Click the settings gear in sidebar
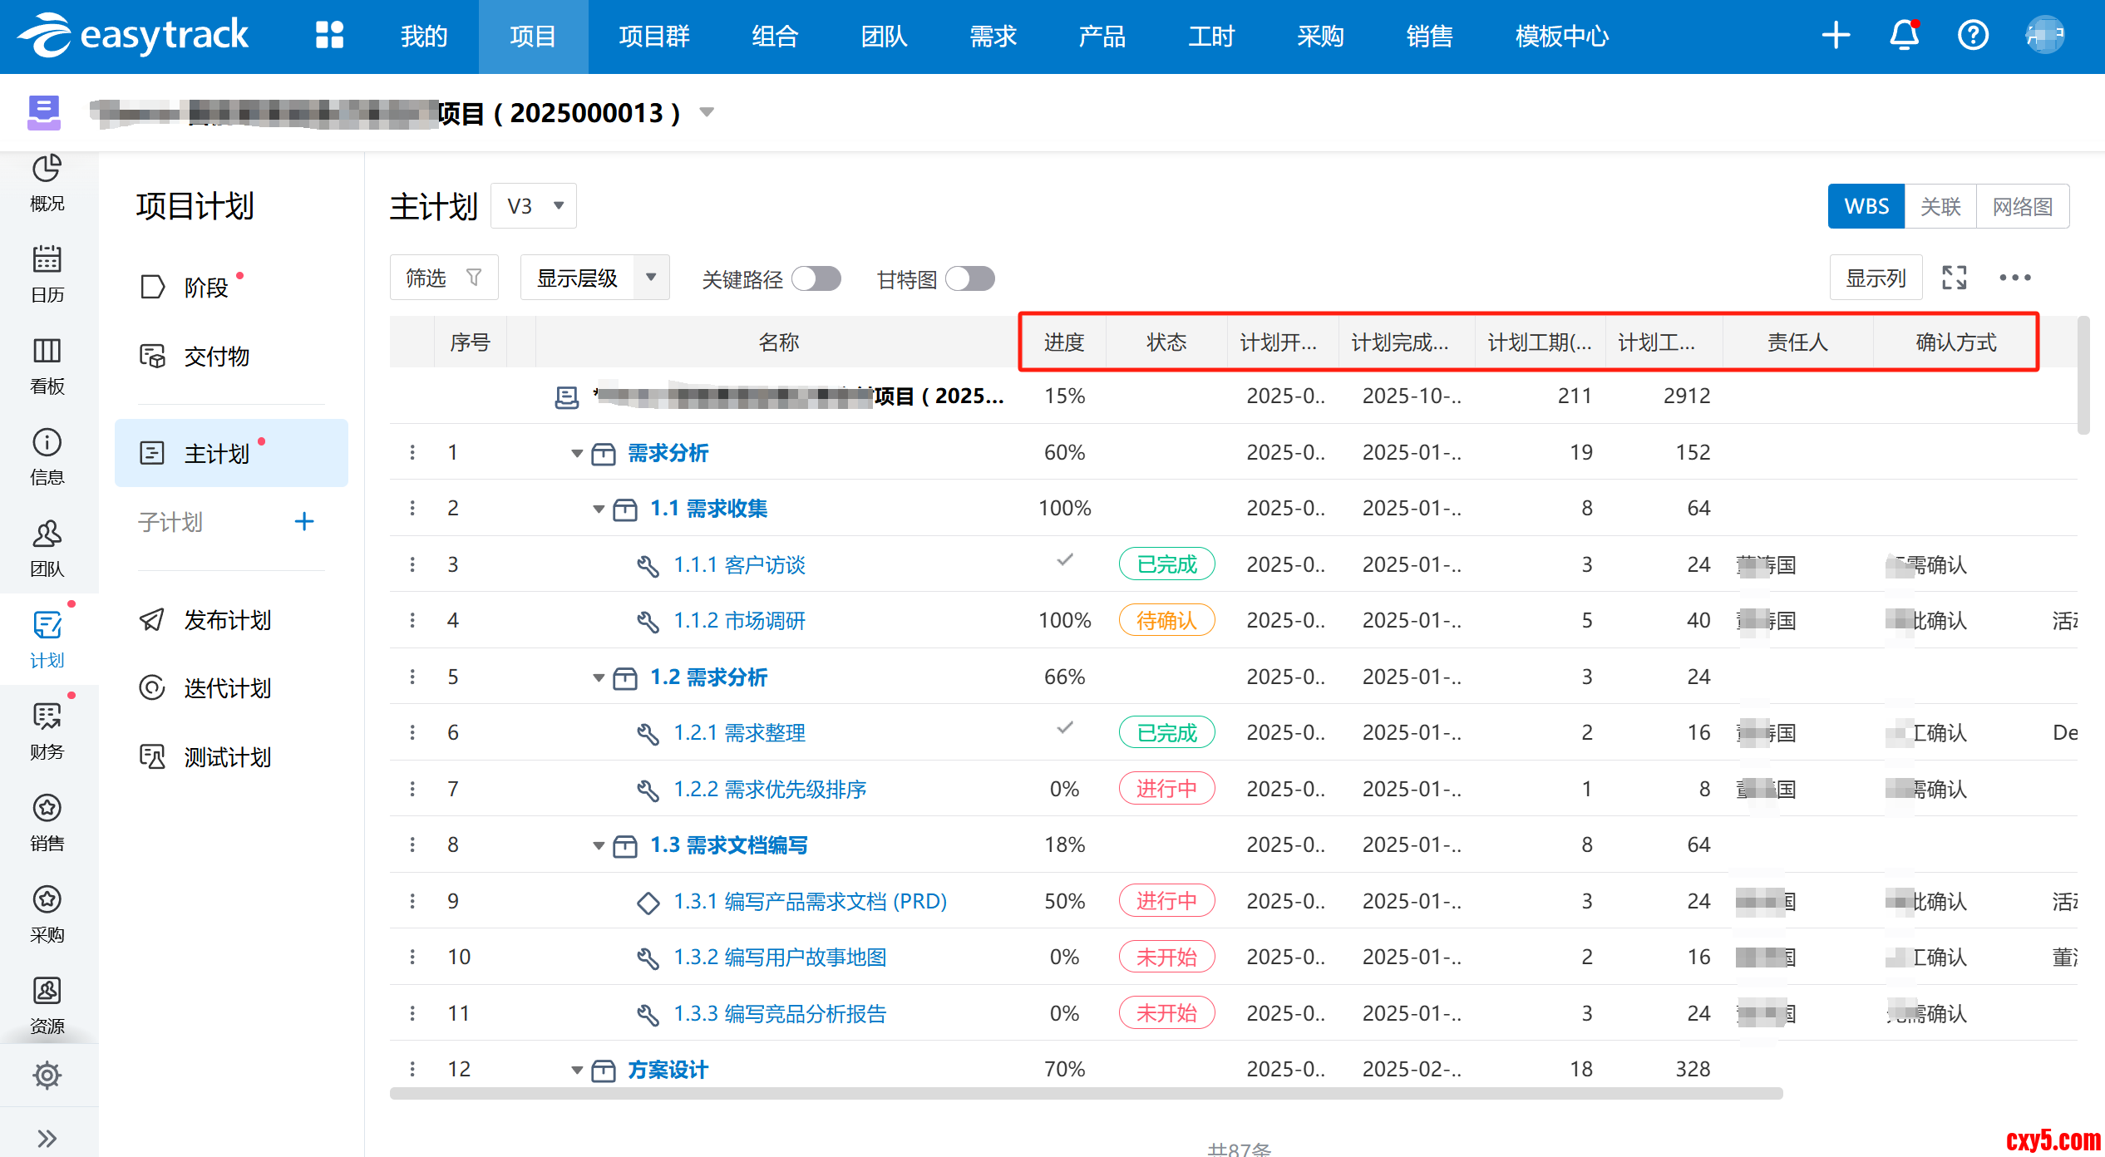 (47, 1075)
